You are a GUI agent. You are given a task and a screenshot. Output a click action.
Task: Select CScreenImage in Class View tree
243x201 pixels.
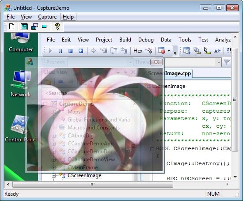click(84, 175)
